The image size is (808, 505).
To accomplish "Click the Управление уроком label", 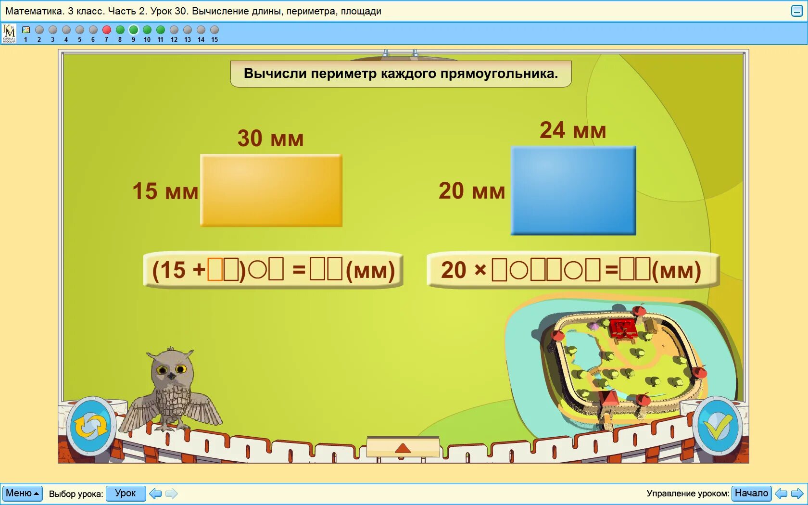I will click(x=688, y=493).
